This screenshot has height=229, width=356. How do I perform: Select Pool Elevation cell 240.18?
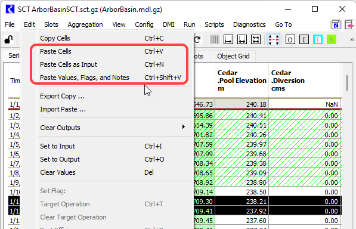pos(242,104)
